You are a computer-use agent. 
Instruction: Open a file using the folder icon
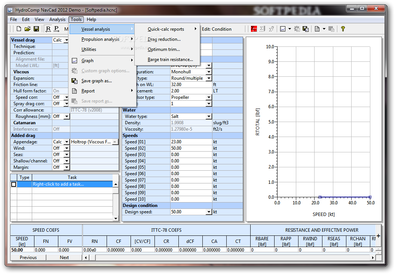(27, 29)
